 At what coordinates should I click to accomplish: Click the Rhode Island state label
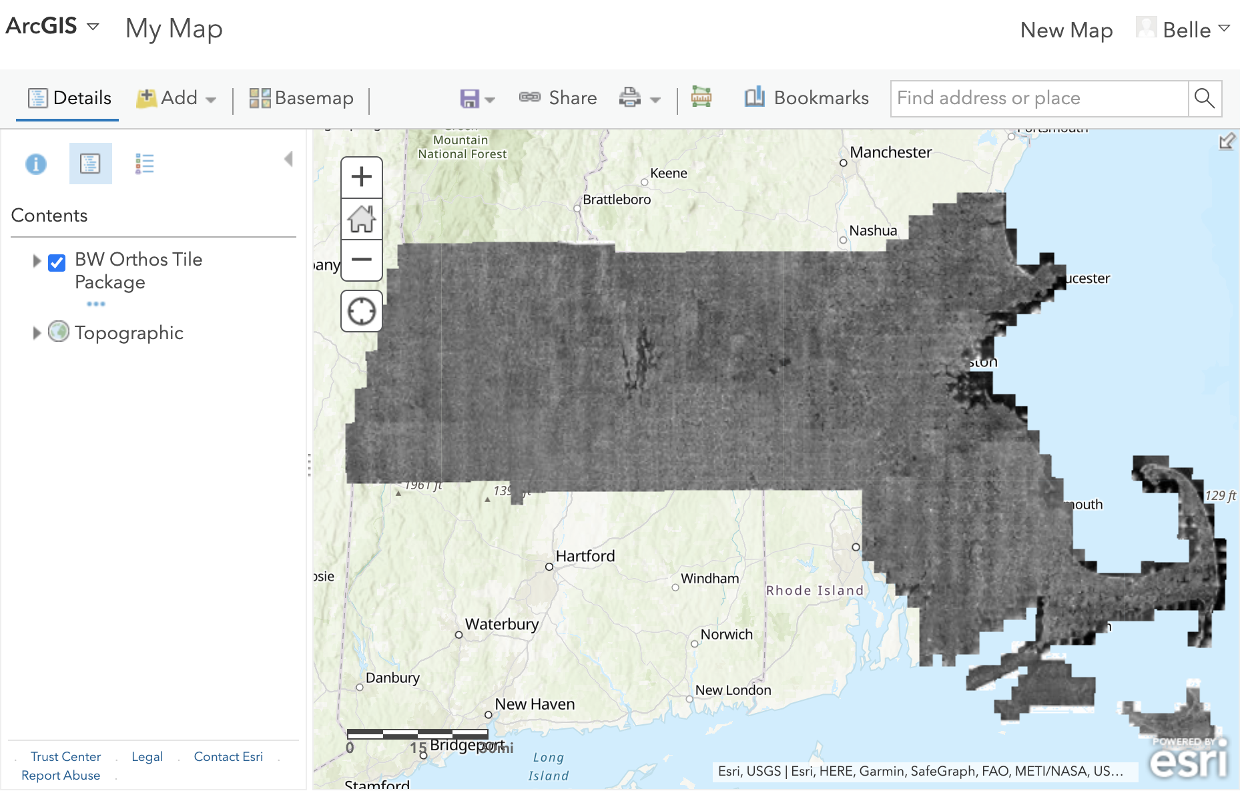pos(815,590)
